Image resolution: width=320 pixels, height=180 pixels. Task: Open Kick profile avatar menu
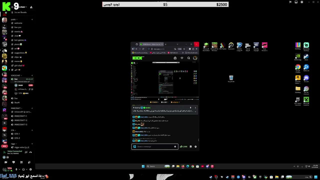tap(195, 58)
